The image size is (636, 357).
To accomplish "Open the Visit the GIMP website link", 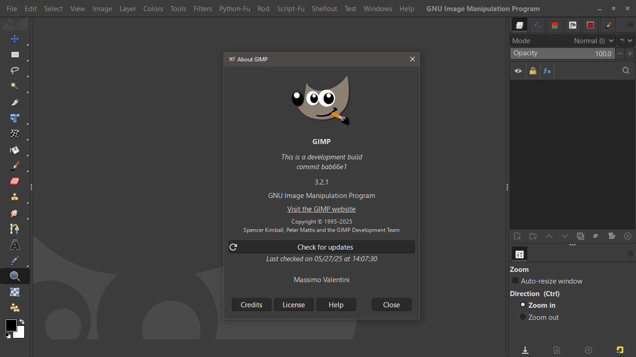I will coord(321,209).
